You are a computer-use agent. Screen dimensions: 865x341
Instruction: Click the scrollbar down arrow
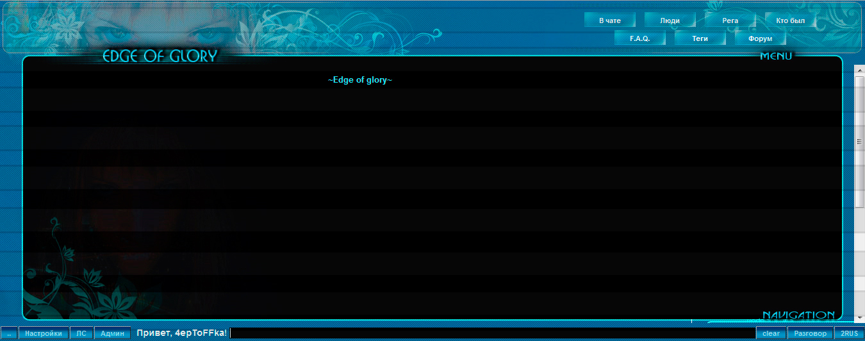pos(860,317)
